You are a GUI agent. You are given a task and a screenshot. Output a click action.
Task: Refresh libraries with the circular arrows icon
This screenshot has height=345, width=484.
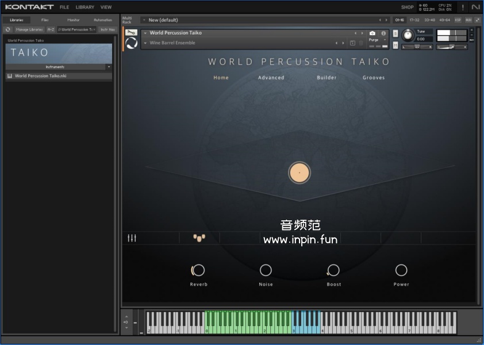(x=8, y=29)
